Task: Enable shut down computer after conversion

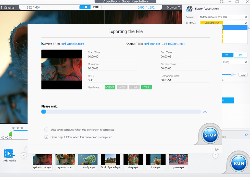Action: (x=46, y=130)
